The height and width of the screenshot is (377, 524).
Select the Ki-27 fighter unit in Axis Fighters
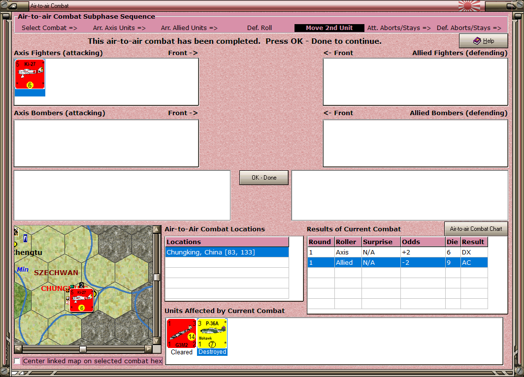[30, 78]
